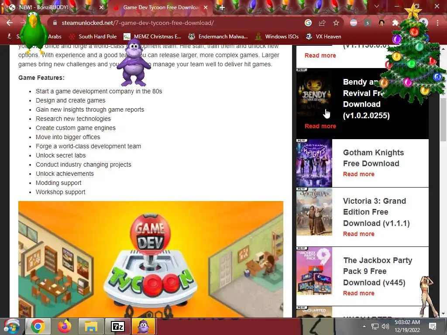Viewport: 447px width, 335px height.
Task: Close the NEW! - BonziBUDDY! tab
Action: 101,7
